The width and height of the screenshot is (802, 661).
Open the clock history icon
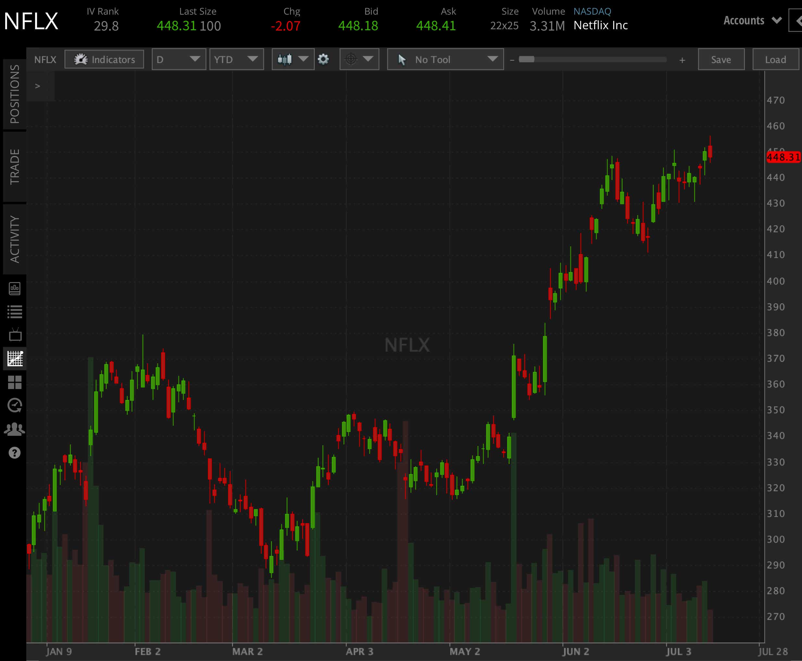click(x=15, y=405)
